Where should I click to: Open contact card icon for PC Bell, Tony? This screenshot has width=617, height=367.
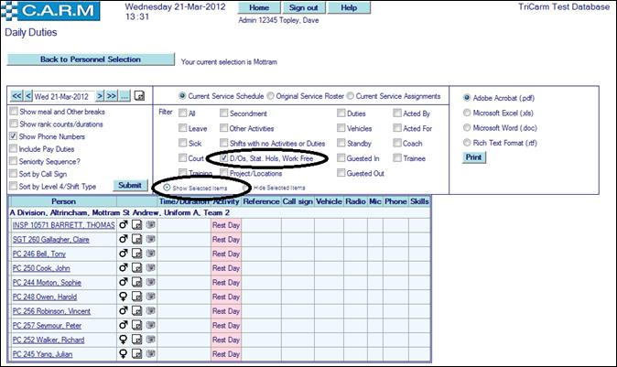tap(150, 254)
